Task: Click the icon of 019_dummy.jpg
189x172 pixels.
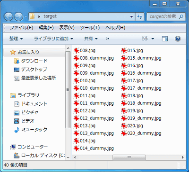Action: click(124, 118)
